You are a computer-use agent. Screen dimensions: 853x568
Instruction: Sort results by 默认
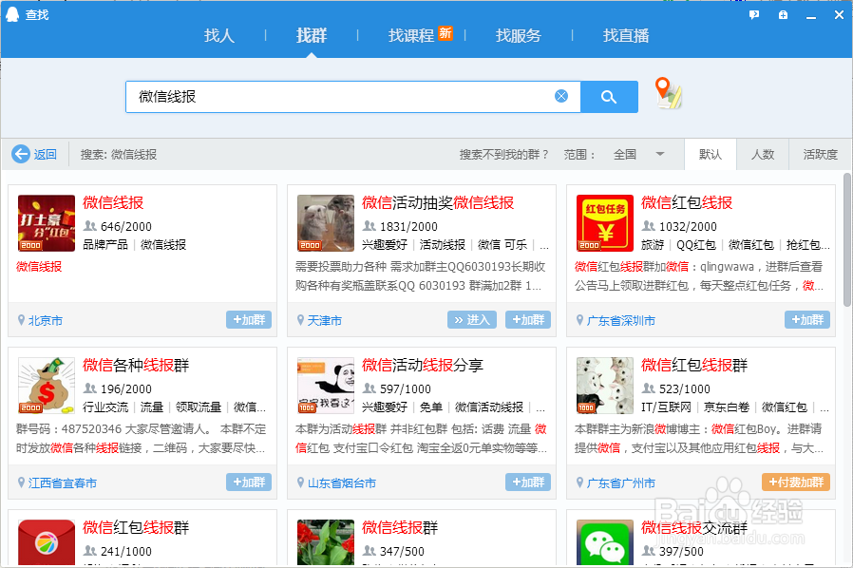(x=710, y=155)
